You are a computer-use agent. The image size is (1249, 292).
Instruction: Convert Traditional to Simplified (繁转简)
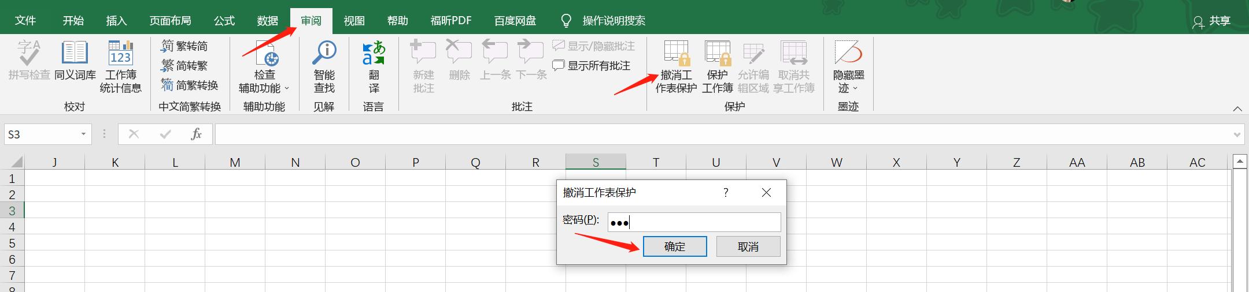click(184, 46)
